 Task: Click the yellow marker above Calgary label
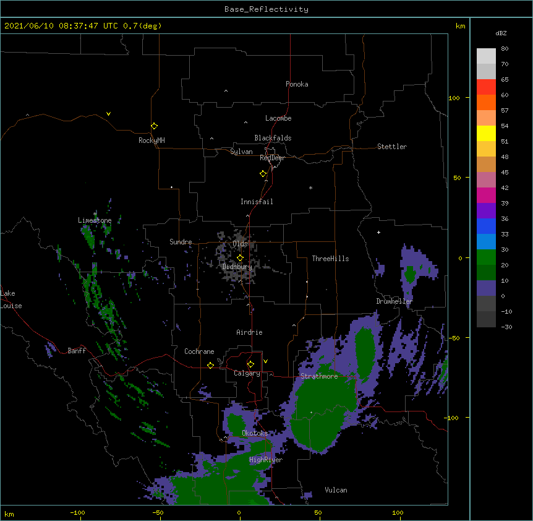click(x=250, y=364)
